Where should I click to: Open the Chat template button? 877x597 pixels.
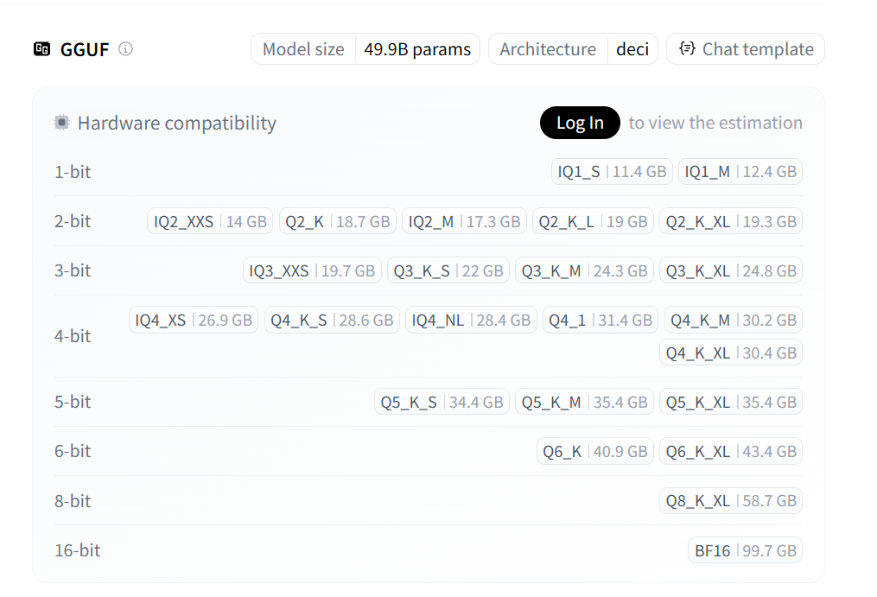[x=745, y=49]
